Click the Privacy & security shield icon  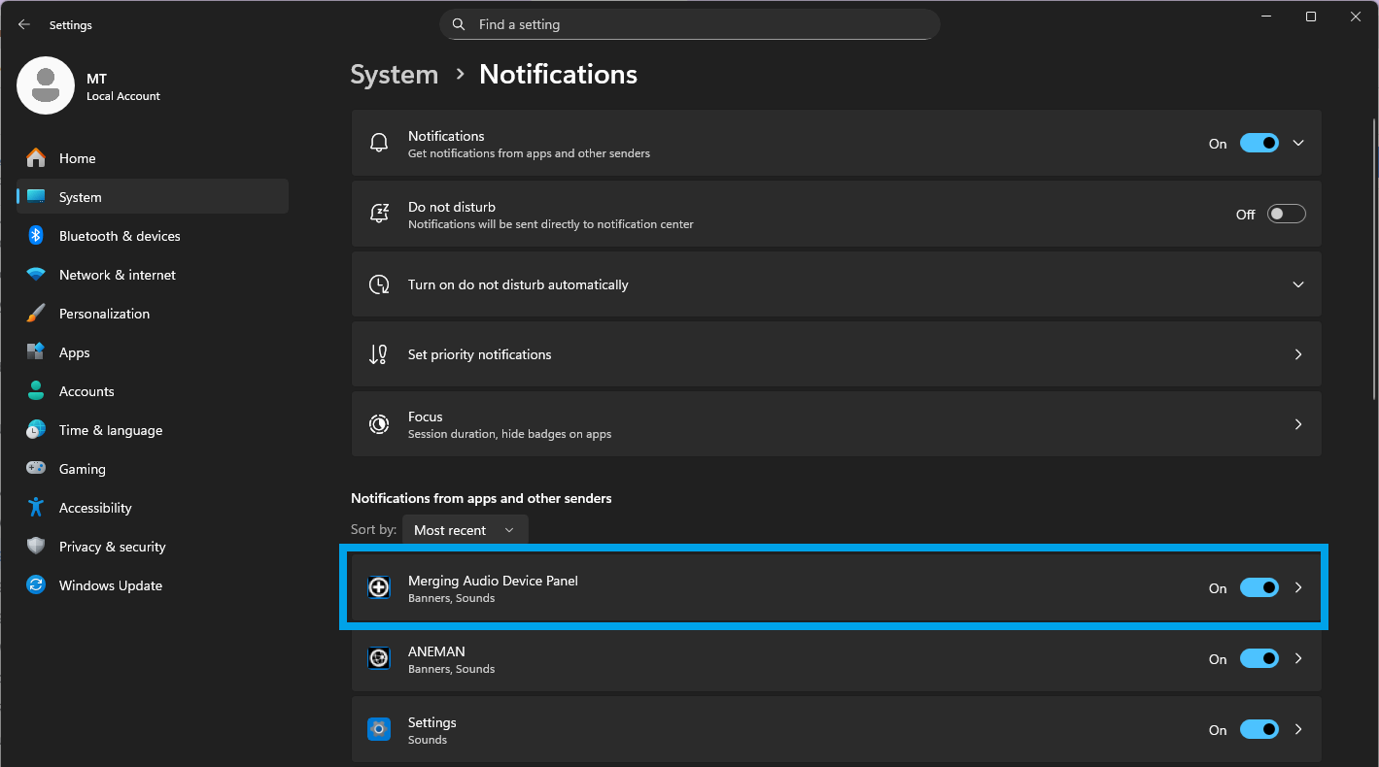(x=36, y=547)
